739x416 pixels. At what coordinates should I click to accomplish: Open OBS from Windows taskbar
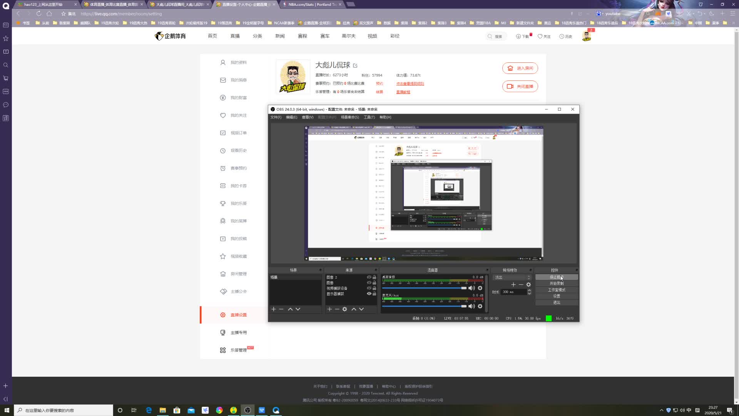pyautogui.click(x=247, y=410)
